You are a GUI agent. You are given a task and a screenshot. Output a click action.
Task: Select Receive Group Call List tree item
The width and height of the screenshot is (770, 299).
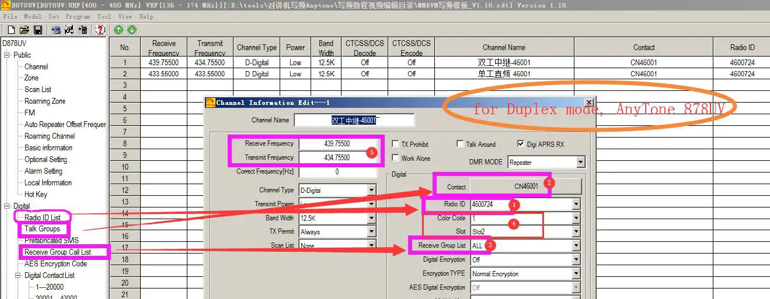[x=58, y=252]
